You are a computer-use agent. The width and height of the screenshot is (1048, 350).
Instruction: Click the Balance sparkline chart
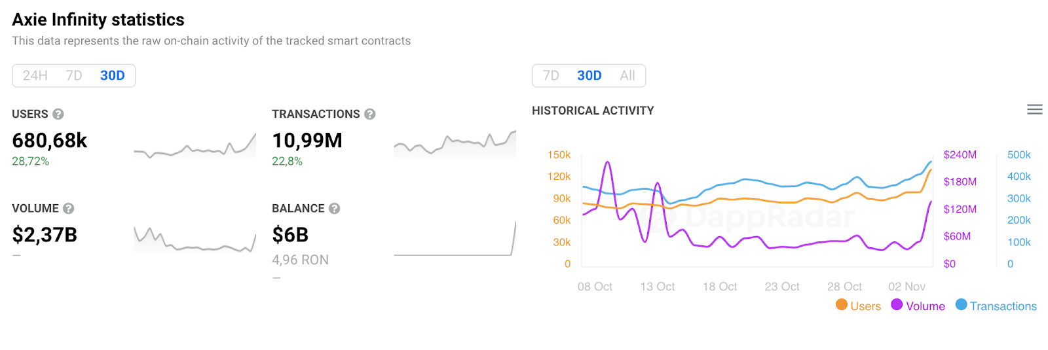pos(455,241)
